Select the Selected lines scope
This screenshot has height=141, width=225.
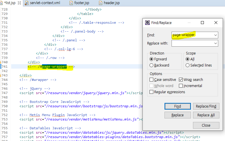click(x=199, y=65)
